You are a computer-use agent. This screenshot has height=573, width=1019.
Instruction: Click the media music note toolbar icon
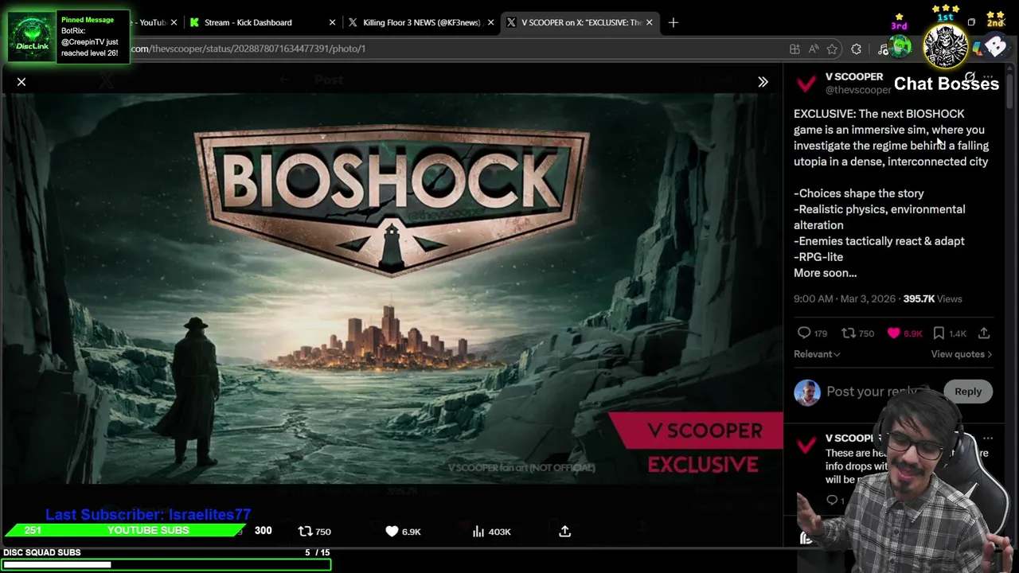pyautogui.click(x=883, y=49)
